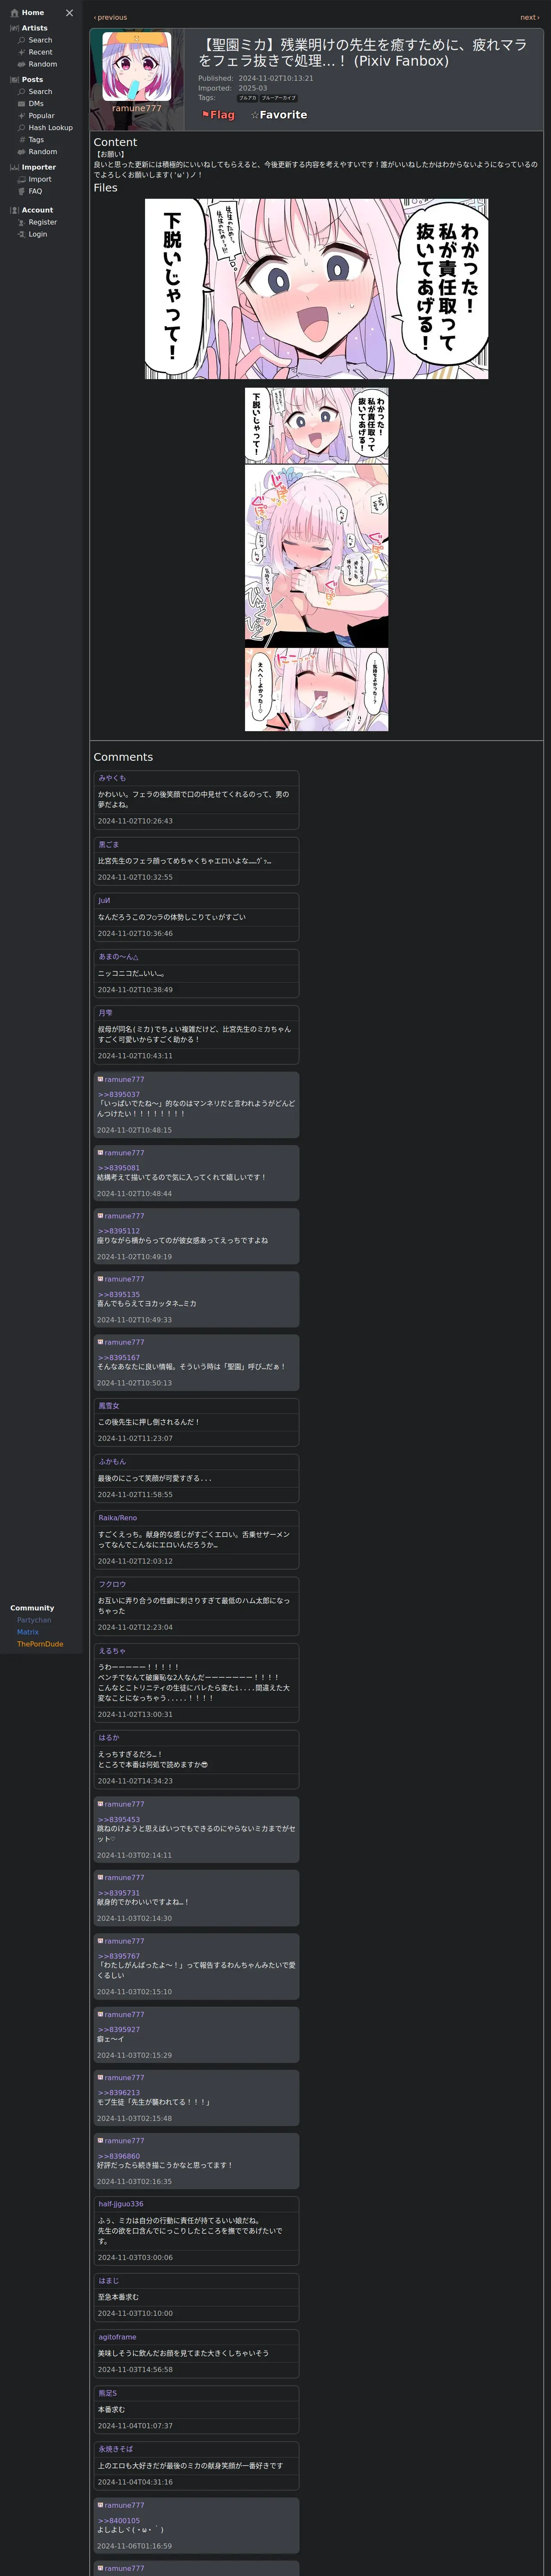Screen dimensions: 551x2576
Task: Click the Community heading in sidebar
Action: 32,1608
